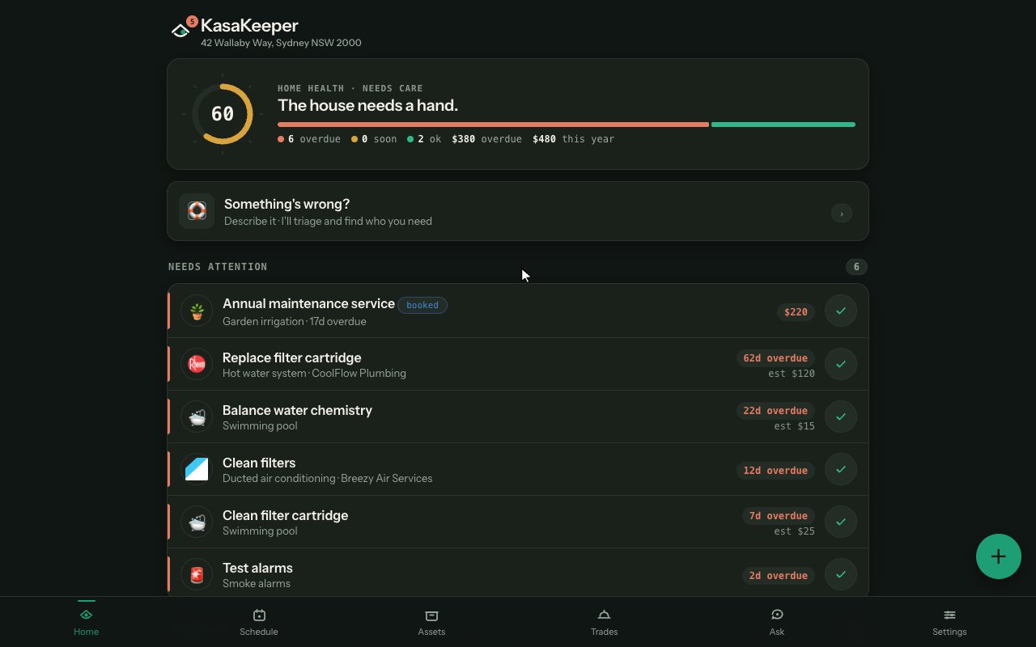The image size is (1036, 647).
Task: Open the Balance water chemistry task title
Action: point(297,410)
